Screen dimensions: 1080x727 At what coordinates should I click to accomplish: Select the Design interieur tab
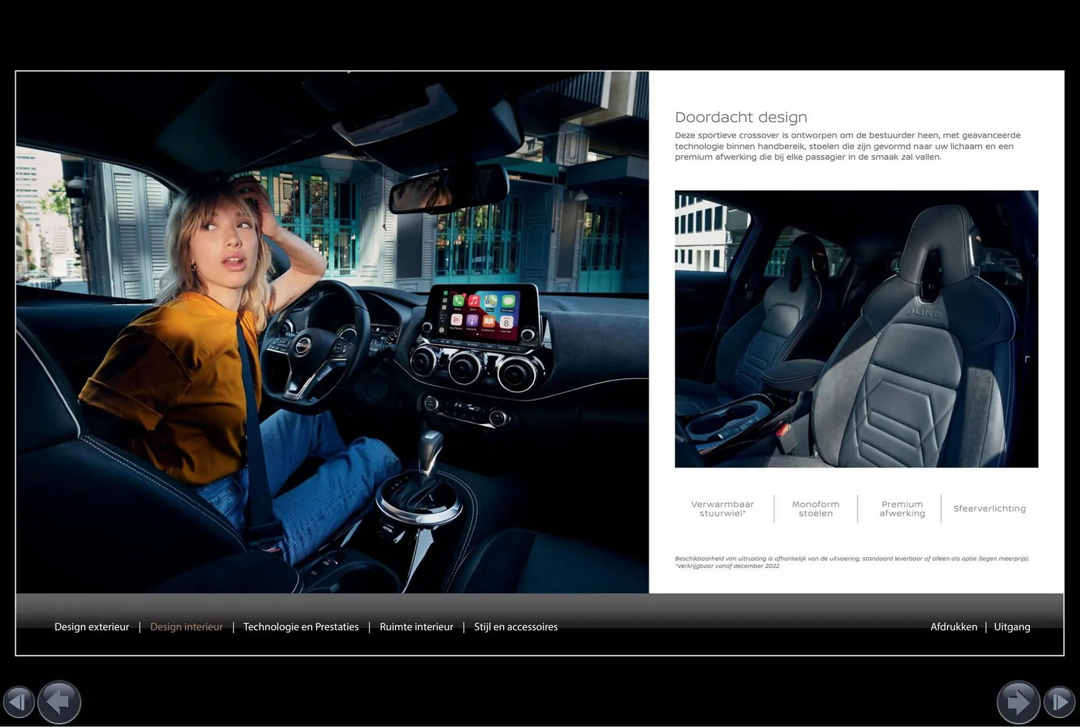[186, 626]
